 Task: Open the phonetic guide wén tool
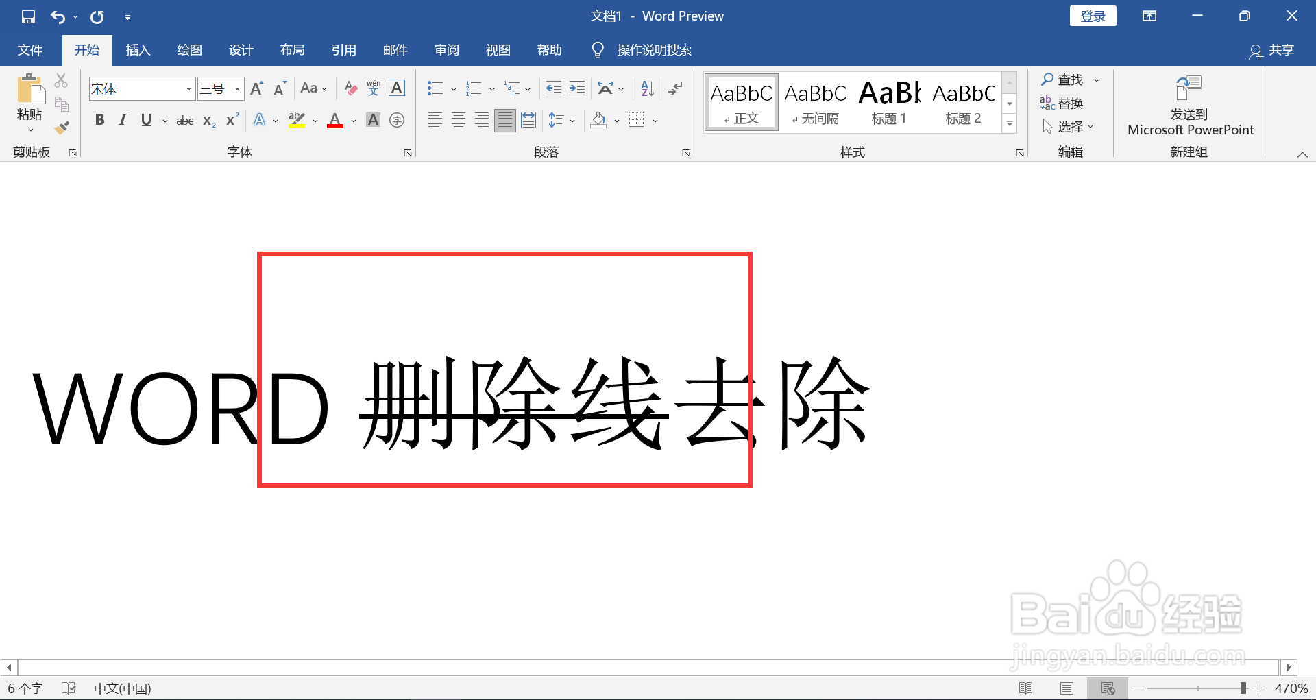(x=374, y=88)
